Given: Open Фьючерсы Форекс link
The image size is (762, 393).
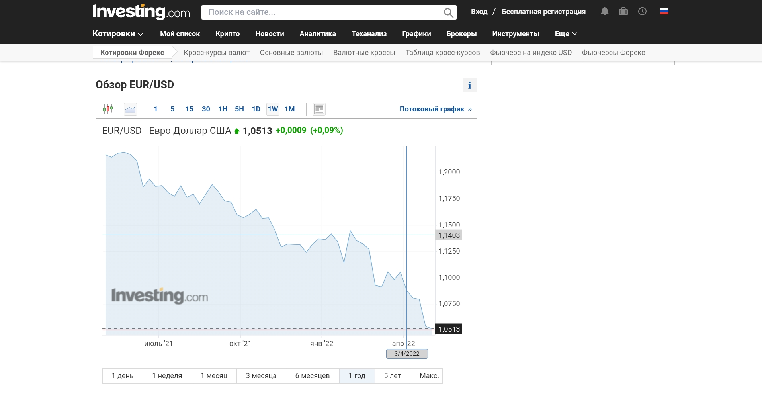Looking at the screenshot, I should pyautogui.click(x=614, y=53).
